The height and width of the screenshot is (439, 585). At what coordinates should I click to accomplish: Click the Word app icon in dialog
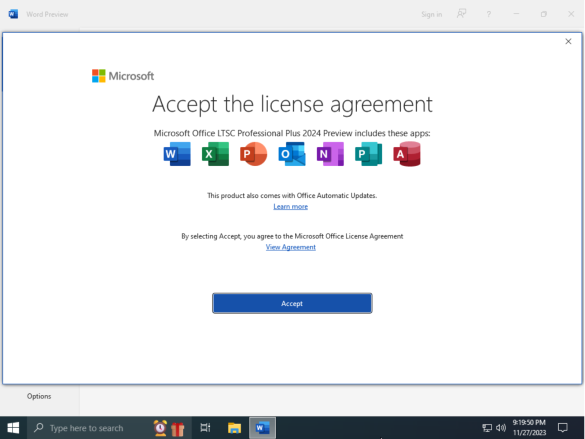pyautogui.click(x=177, y=154)
